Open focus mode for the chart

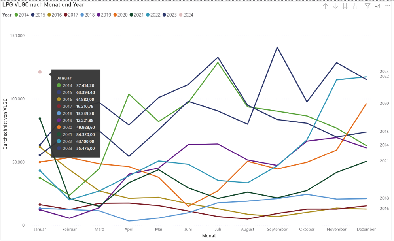pyautogui.click(x=377, y=6)
